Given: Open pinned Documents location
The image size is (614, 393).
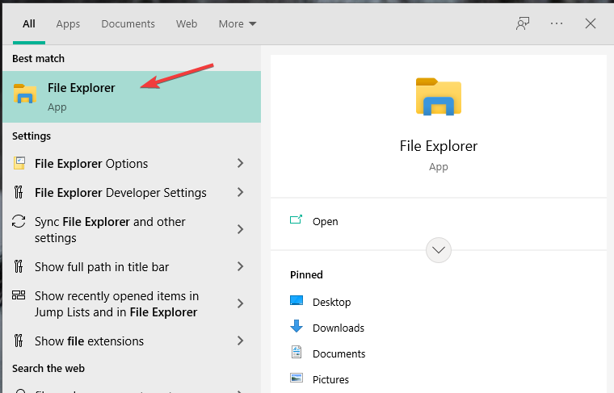Looking at the screenshot, I should (339, 354).
